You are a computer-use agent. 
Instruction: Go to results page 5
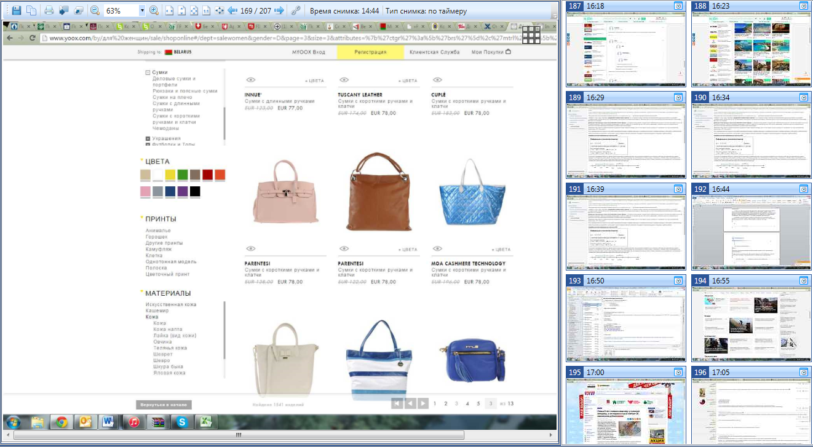[x=478, y=404]
